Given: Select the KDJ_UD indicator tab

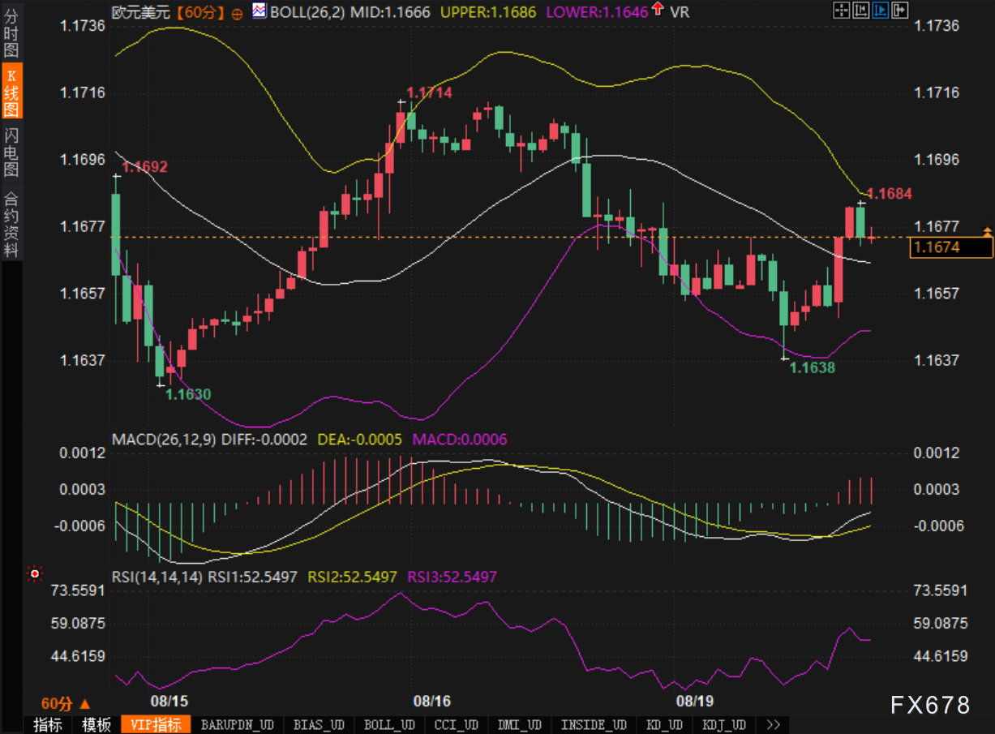Looking at the screenshot, I should click(724, 724).
